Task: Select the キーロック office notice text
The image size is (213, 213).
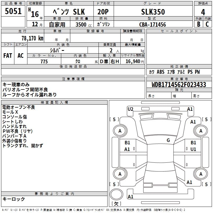Action: click(14, 199)
